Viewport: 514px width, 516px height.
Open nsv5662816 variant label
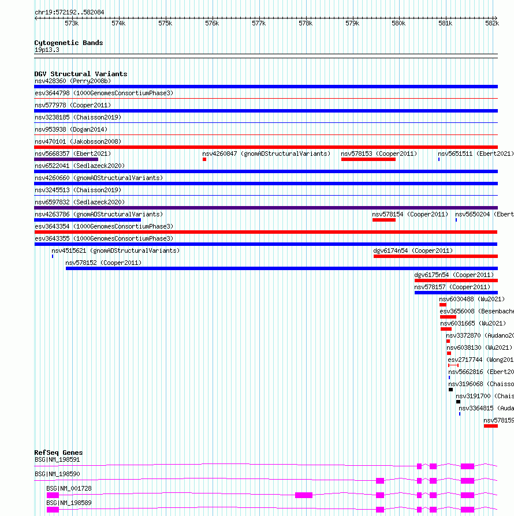[x=481, y=372]
